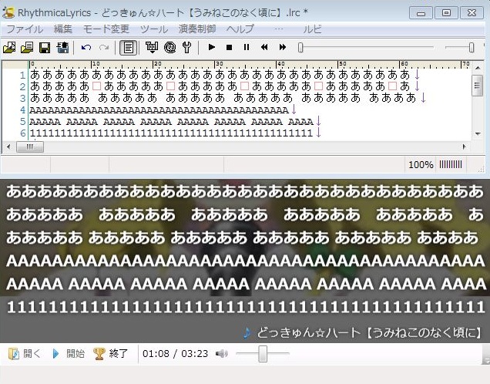Click editor vertical scrollbar up arrow
Image resolution: width=490 pixels, height=384 pixels.
pyautogui.click(x=478, y=67)
